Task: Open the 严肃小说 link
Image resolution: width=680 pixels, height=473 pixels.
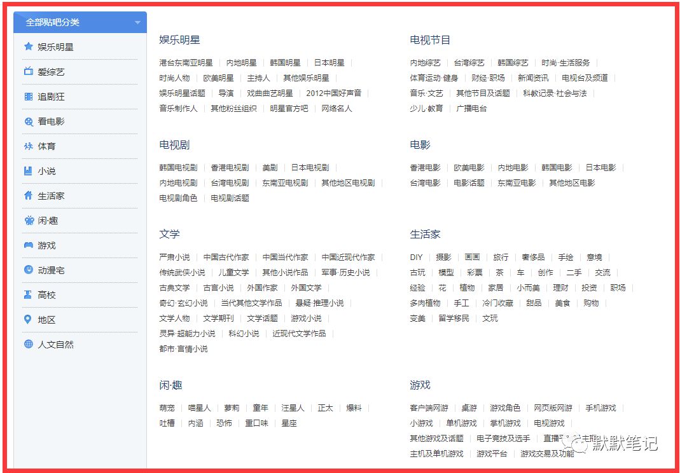Action: 174,257
